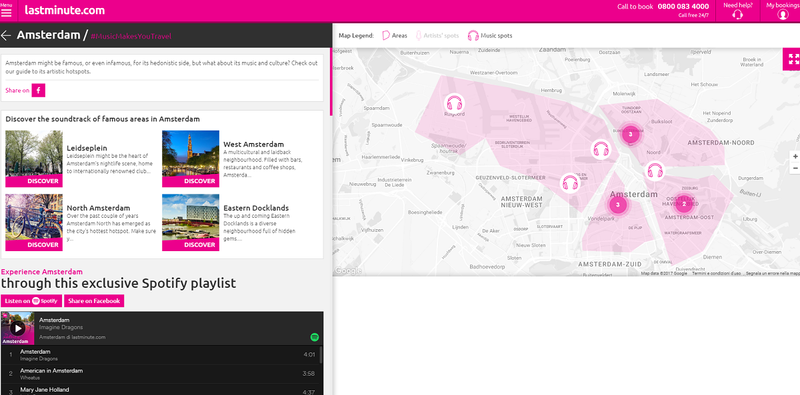Play the Amsterdam Spotify playlist

point(18,328)
